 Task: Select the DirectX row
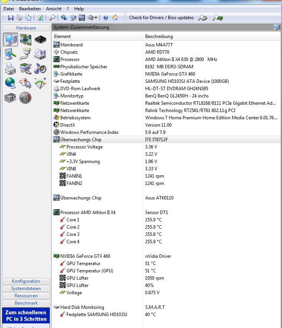[x=166, y=125]
